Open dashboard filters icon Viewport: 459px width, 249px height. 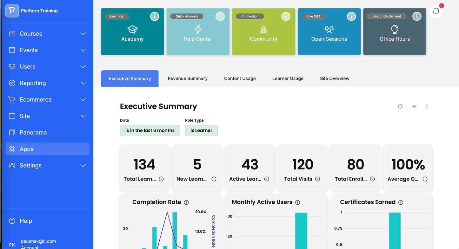click(414, 106)
